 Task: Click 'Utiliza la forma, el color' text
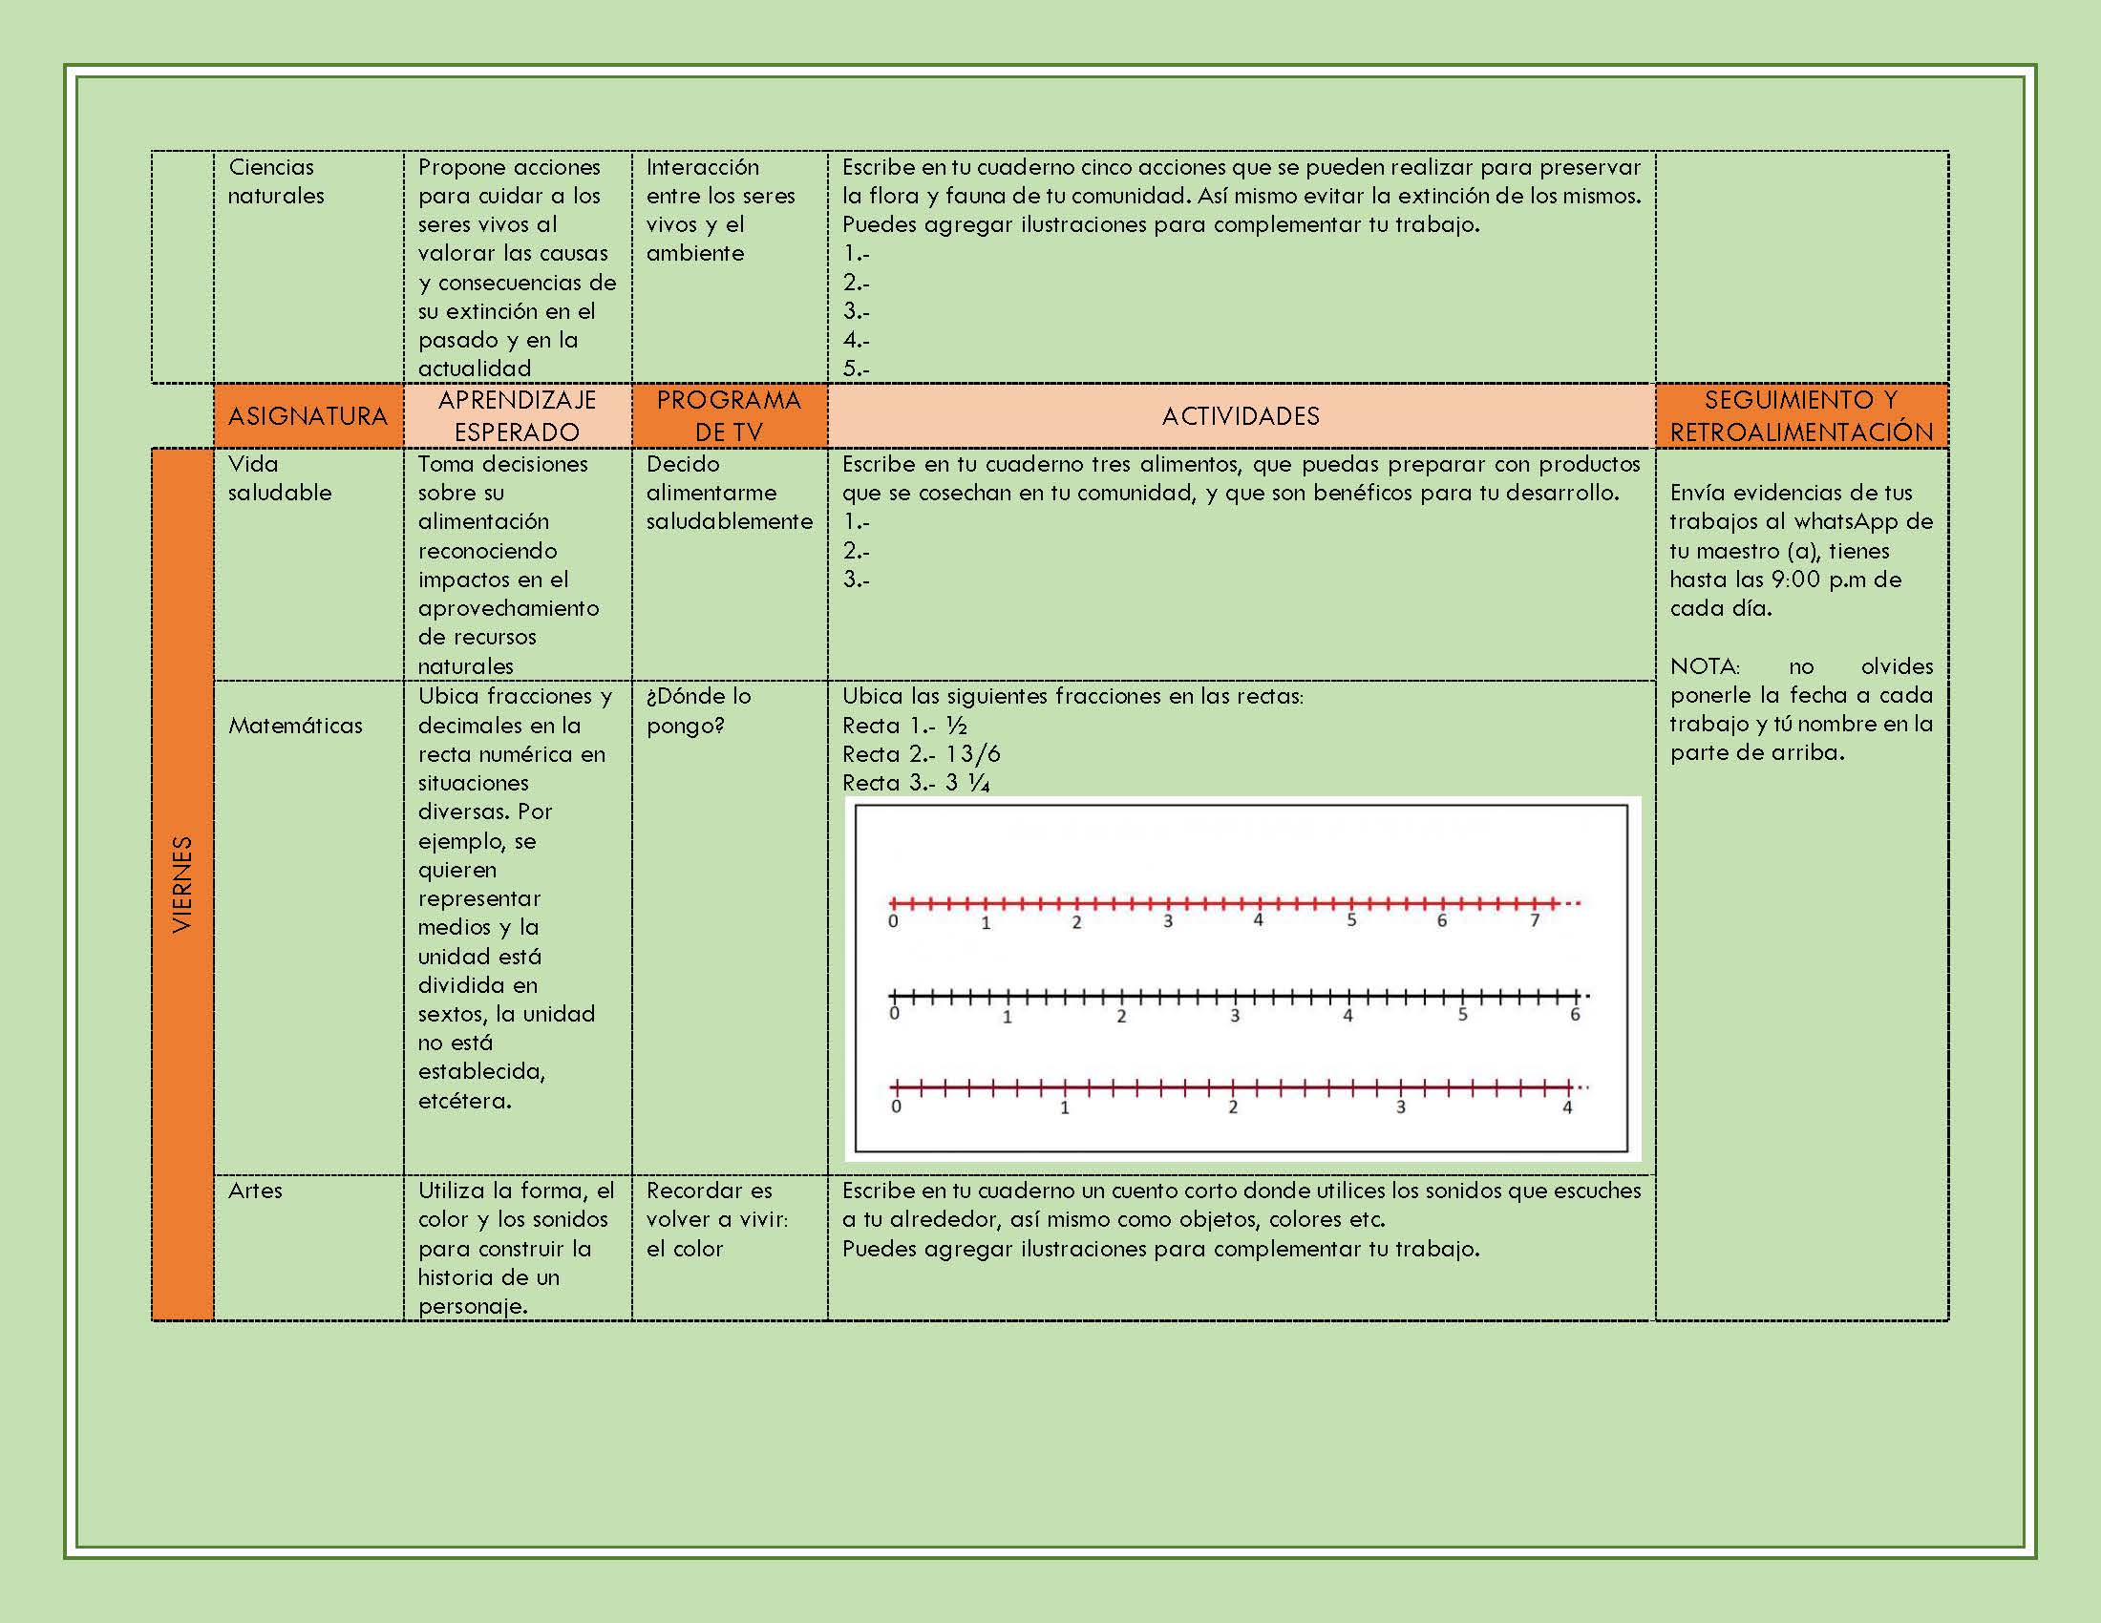516,1248
